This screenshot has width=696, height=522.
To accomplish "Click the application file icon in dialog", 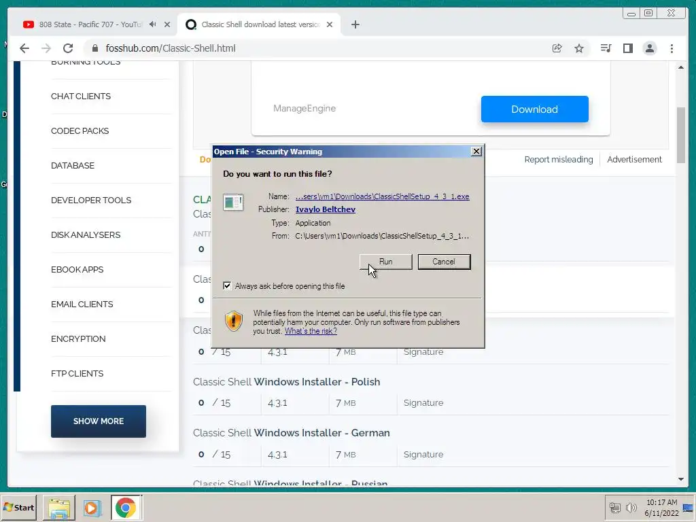I will click(x=233, y=203).
